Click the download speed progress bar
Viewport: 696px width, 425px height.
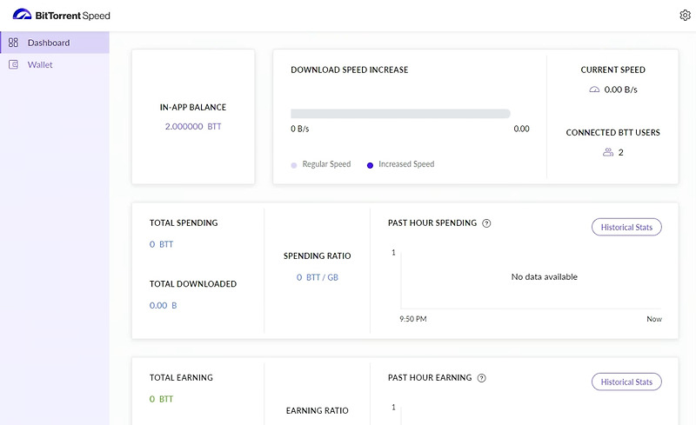(x=400, y=113)
